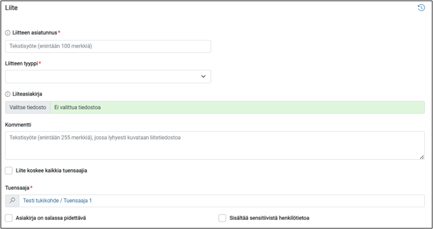Click the Liite section heading
The image size is (433, 229).
11,8
